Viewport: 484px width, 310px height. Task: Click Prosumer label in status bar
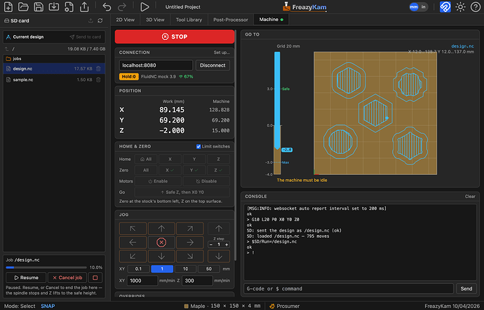point(284,306)
